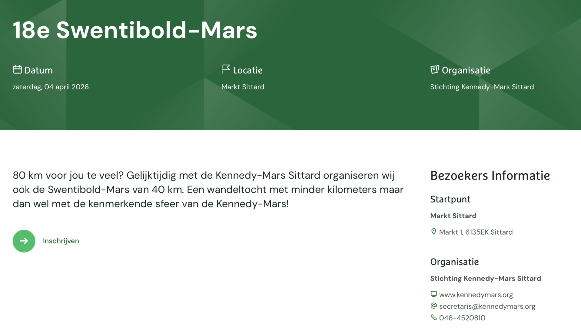The height and width of the screenshot is (329, 581).
Task: Open the Inschrijven link
Action: coord(61,241)
